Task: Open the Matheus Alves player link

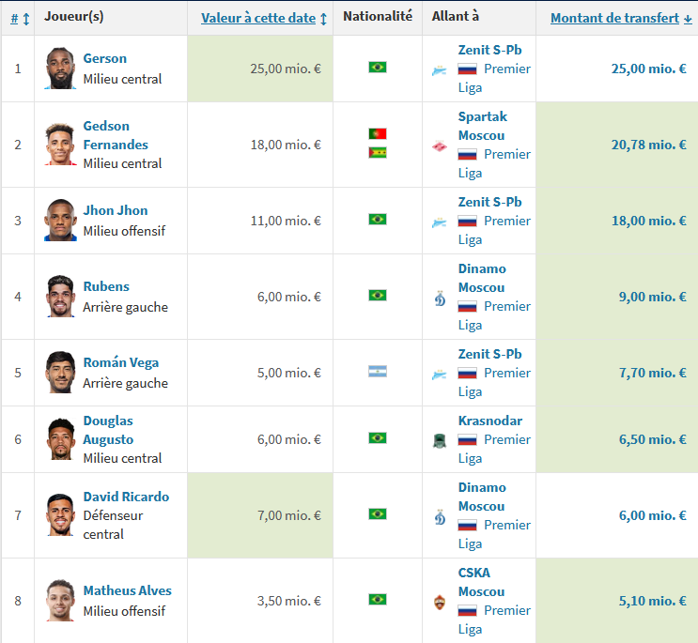Action: pos(128,590)
